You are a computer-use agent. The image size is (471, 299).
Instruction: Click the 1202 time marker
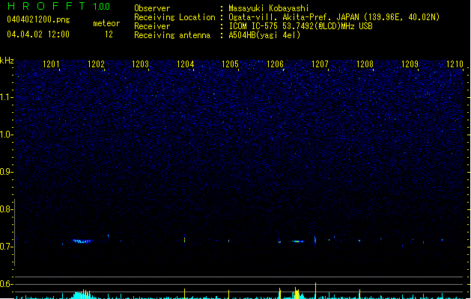click(96, 64)
